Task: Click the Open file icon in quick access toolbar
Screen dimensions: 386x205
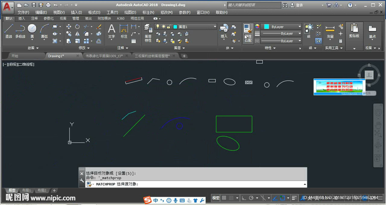Action: coord(26,5)
